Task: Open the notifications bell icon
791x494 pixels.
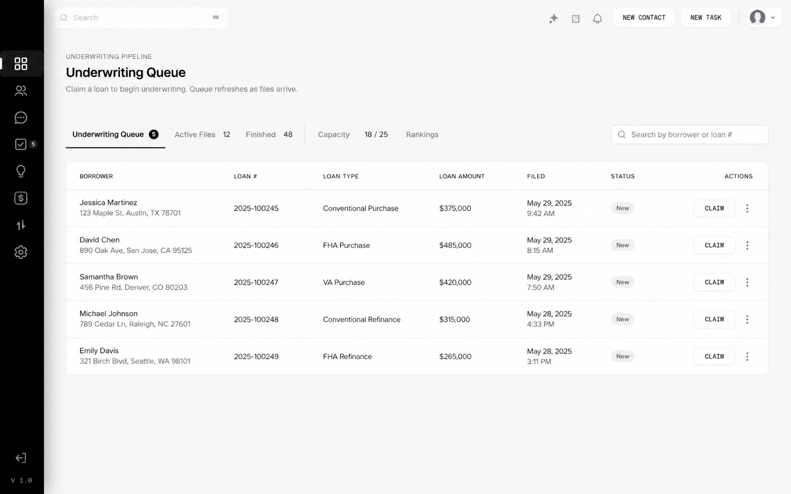Action: click(597, 18)
